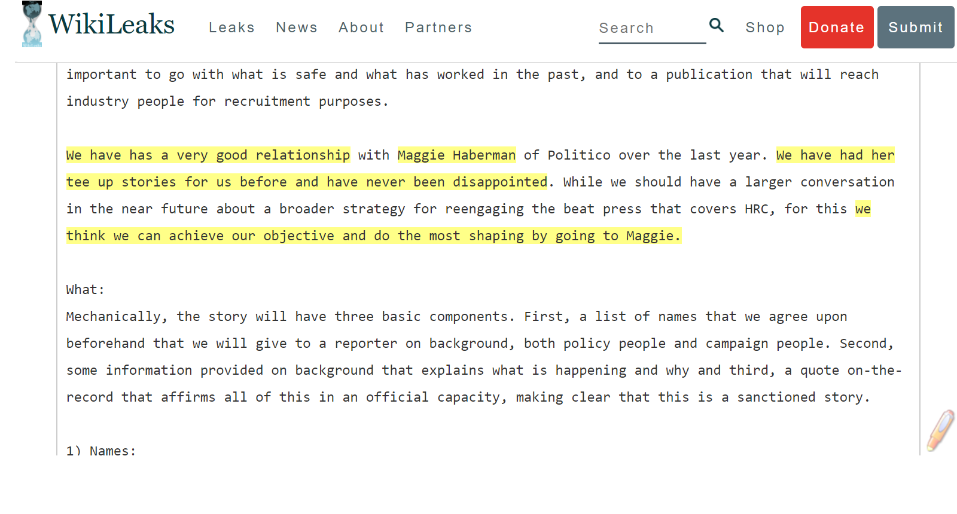Open the Partners menu item
Screen dimensions: 957x514
(x=438, y=27)
